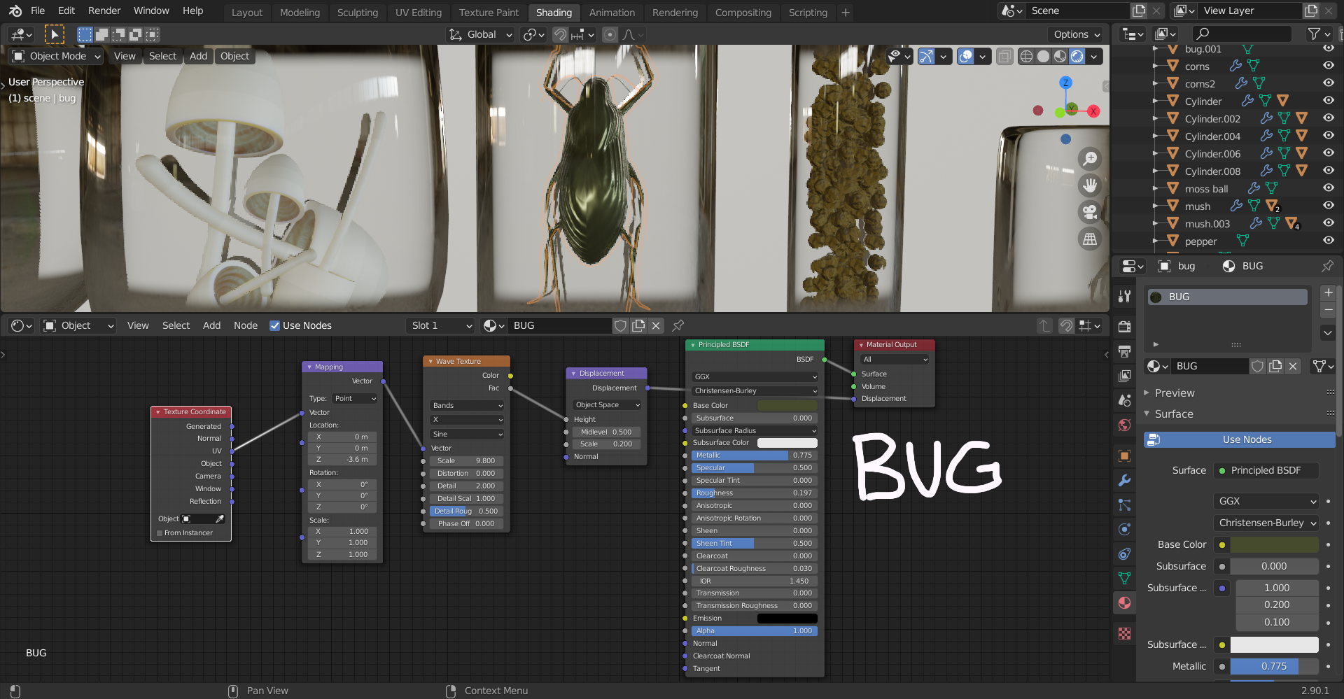Viewport: 1344px width, 699px height.
Task: Toggle overlays display in viewport header
Action: point(965,57)
